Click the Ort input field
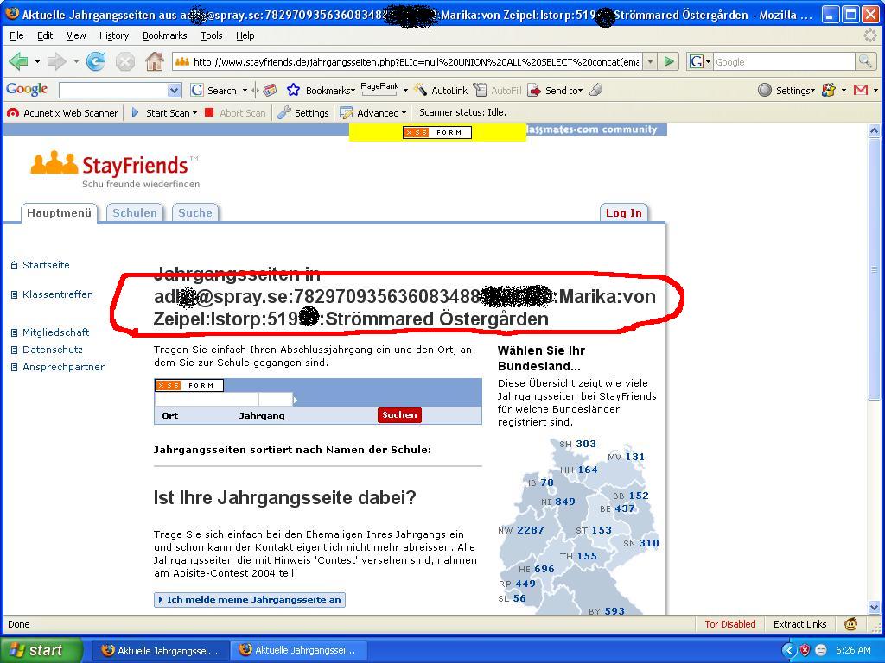 pyautogui.click(x=206, y=399)
